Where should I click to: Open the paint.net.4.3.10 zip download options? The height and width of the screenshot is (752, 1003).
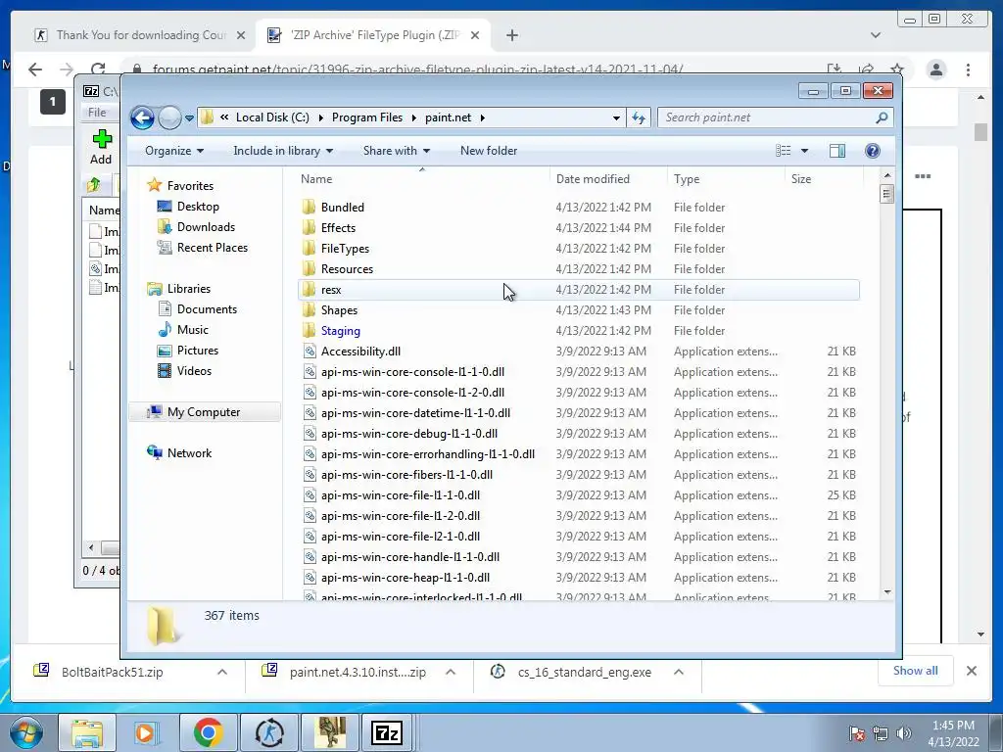click(x=451, y=672)
